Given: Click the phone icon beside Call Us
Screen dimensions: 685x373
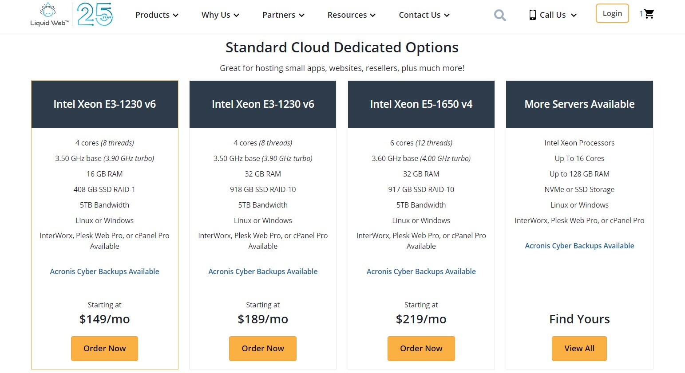Looking at the screenshot, I should pyautogui.click(x=531, y=15).
